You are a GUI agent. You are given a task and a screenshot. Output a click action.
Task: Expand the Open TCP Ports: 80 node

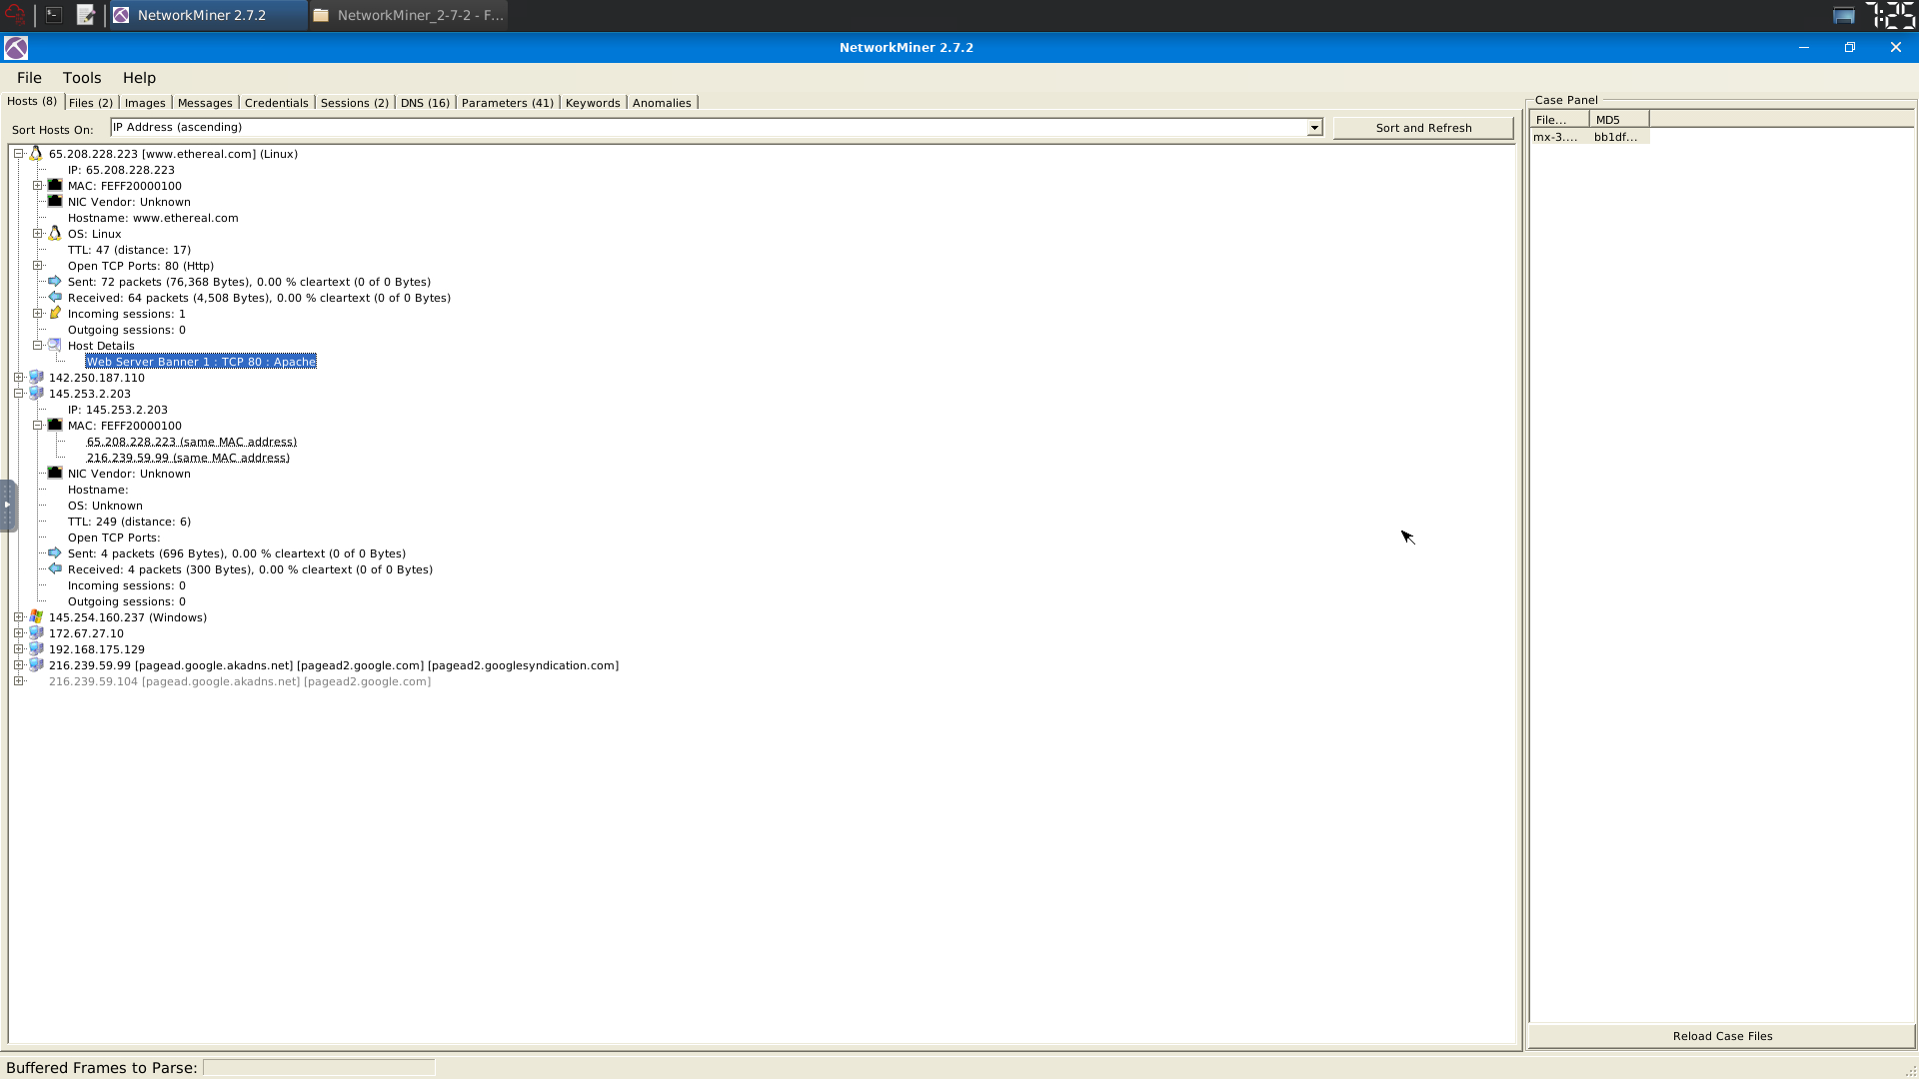[x=38, y=266]
